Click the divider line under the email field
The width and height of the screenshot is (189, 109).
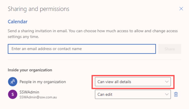[94, 60]
